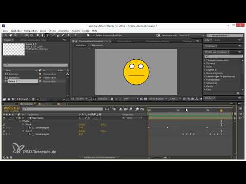Toggle 'Fenster automatisch öffnen' checkbox
This screenshot has height=184, width=246.
(94, 35)
